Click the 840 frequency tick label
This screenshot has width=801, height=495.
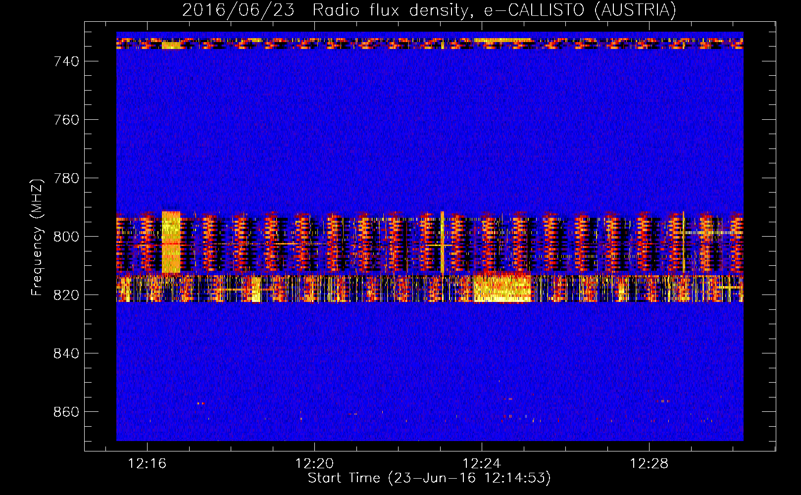[66, 353]
